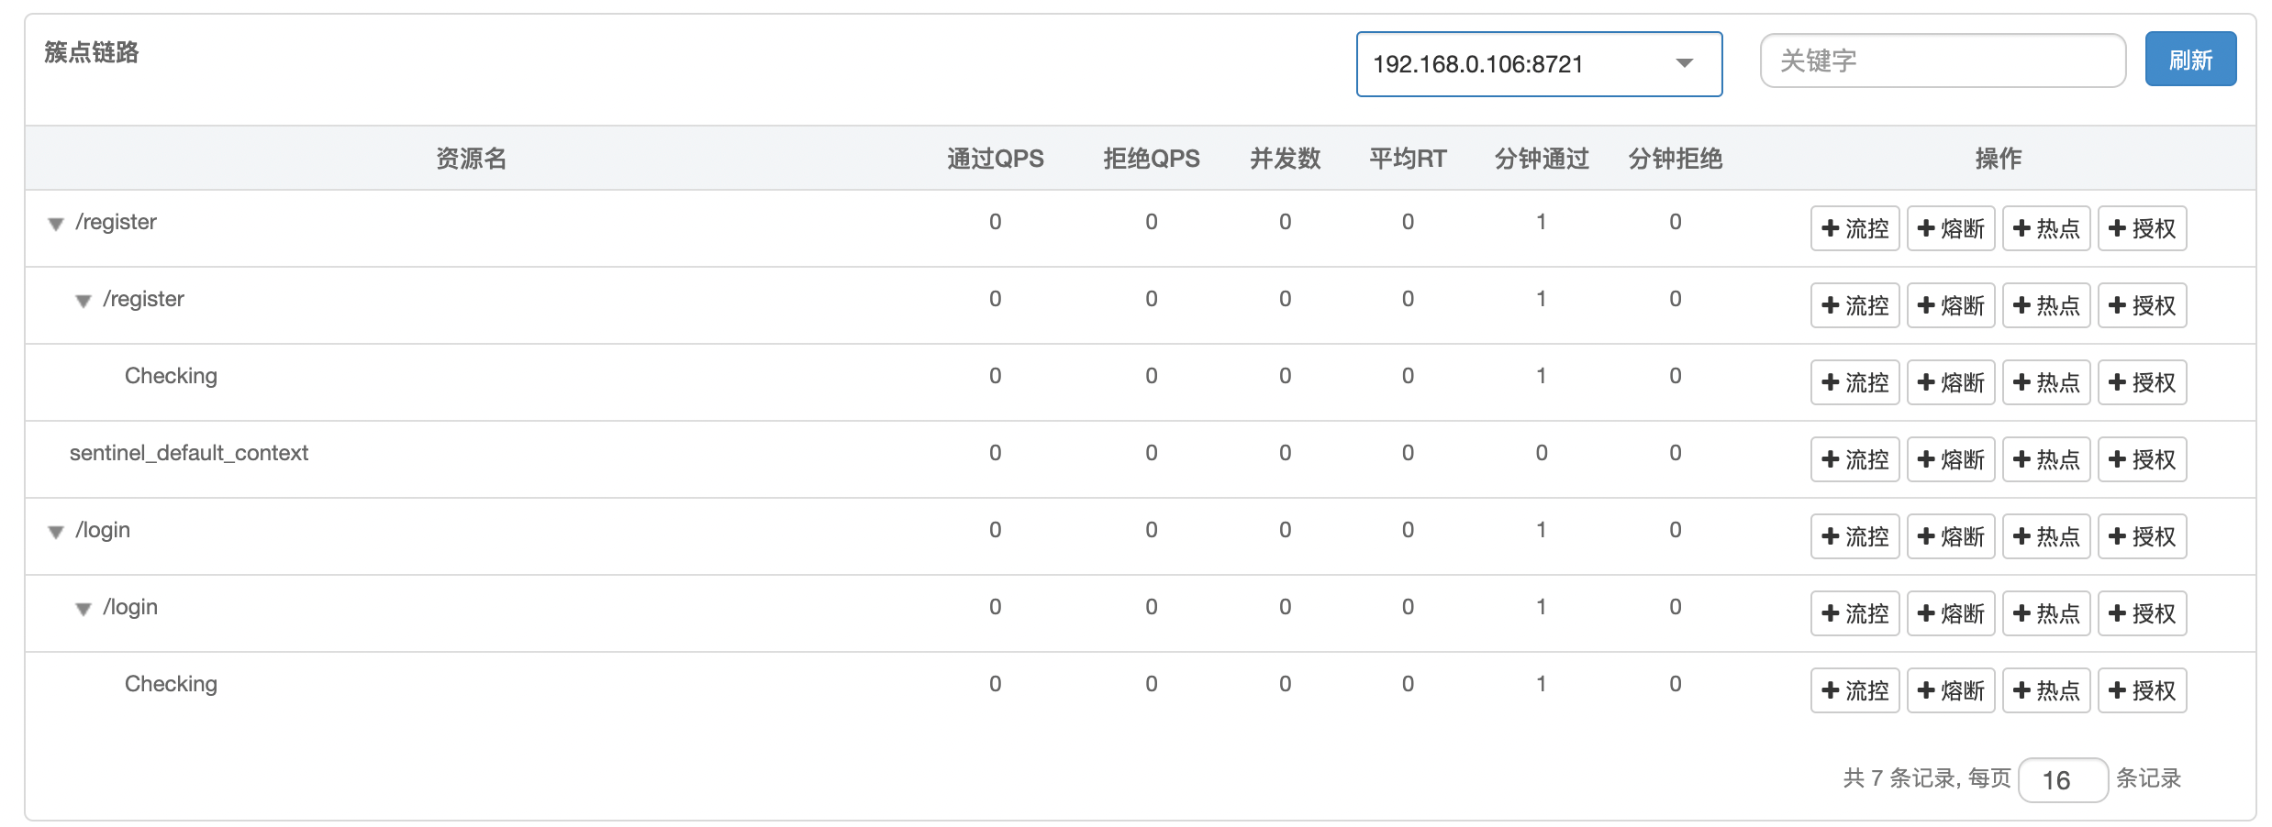The height and width of the screenshot is (827, 2272).
Task: Add 流控 rule for top-level /register
Action: [1854, 228]
